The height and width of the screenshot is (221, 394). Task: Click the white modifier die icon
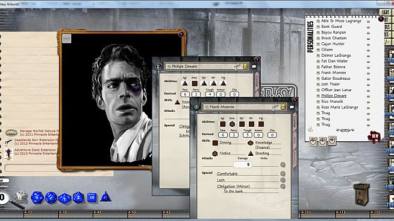[x=20, y=197]
